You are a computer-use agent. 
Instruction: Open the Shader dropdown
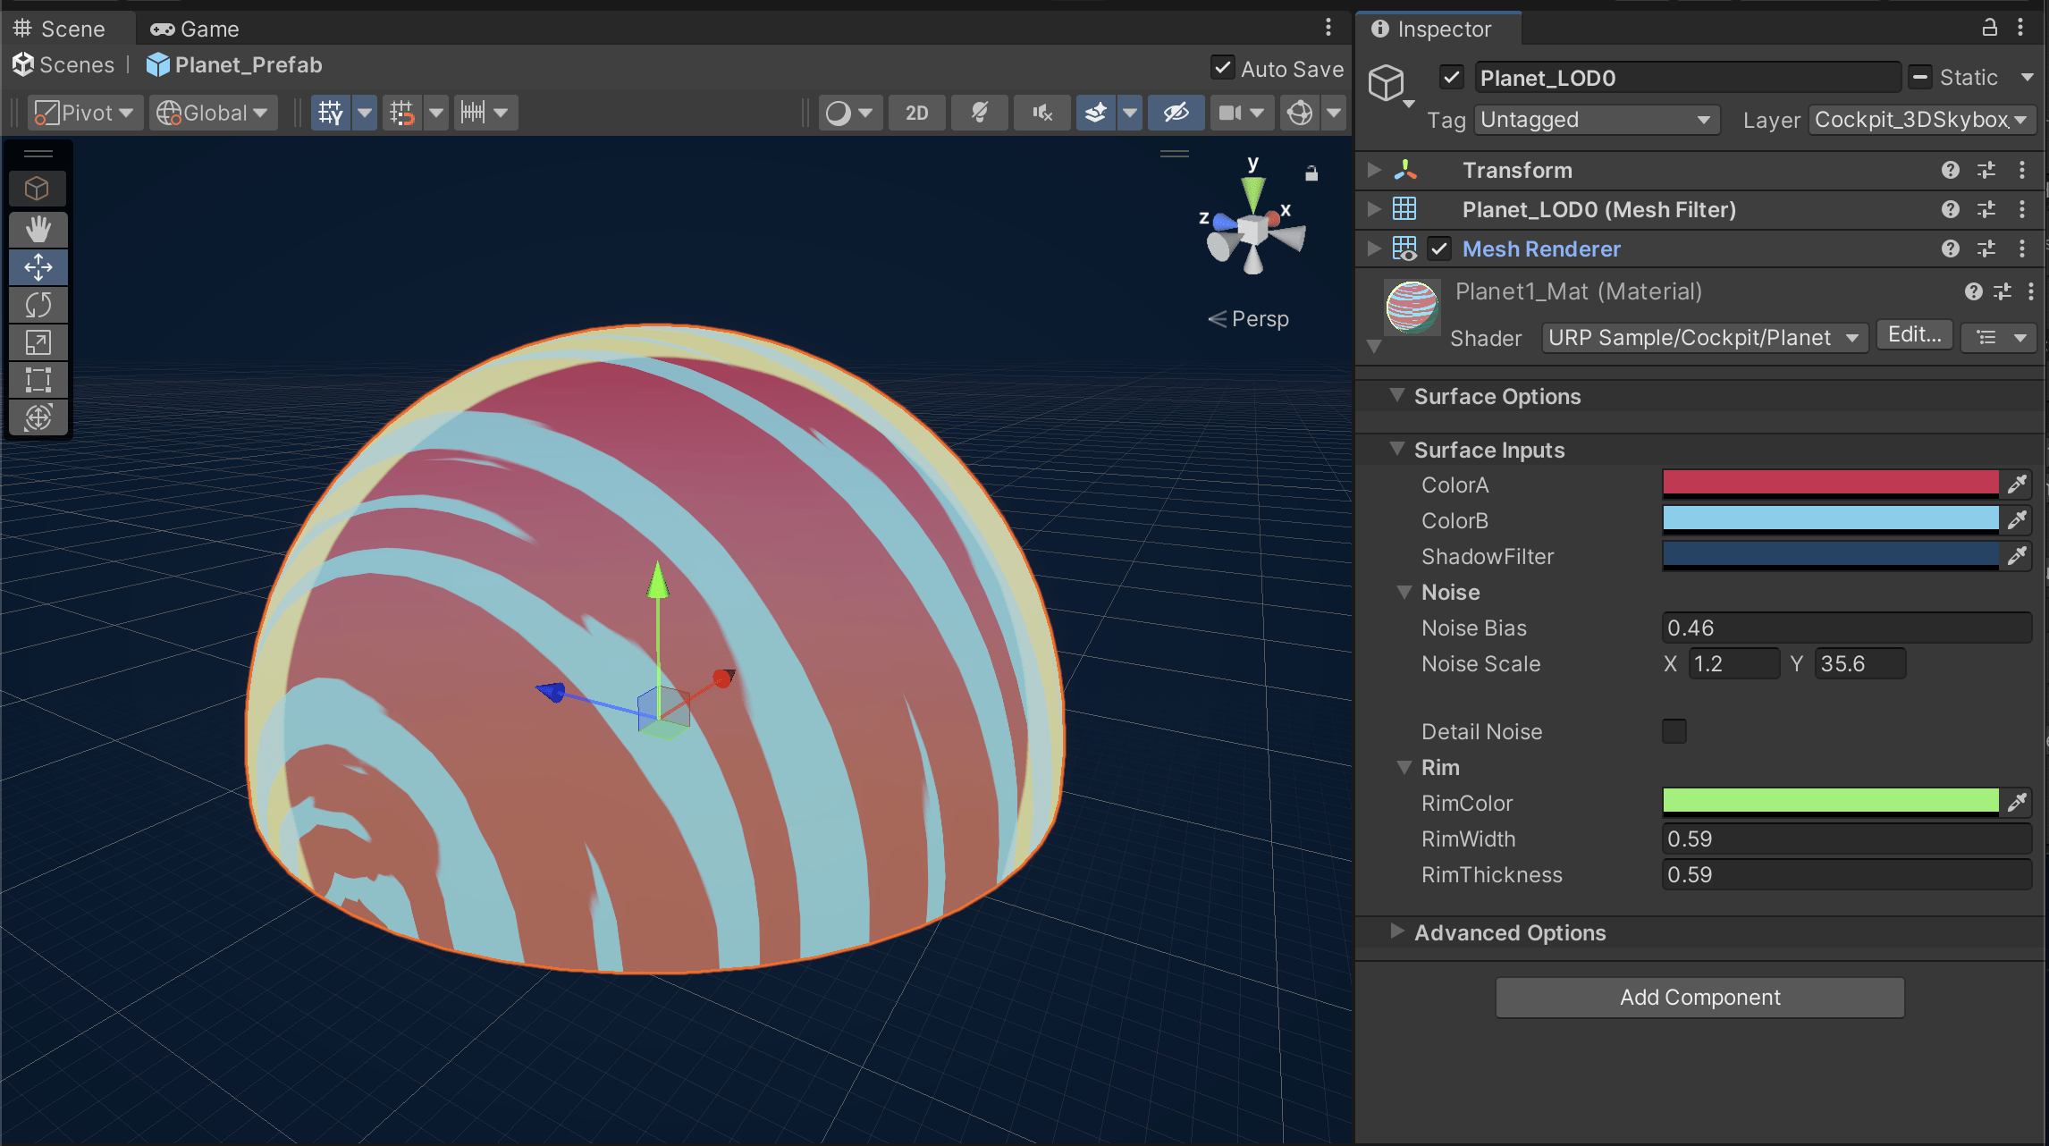coord(1704,338)
